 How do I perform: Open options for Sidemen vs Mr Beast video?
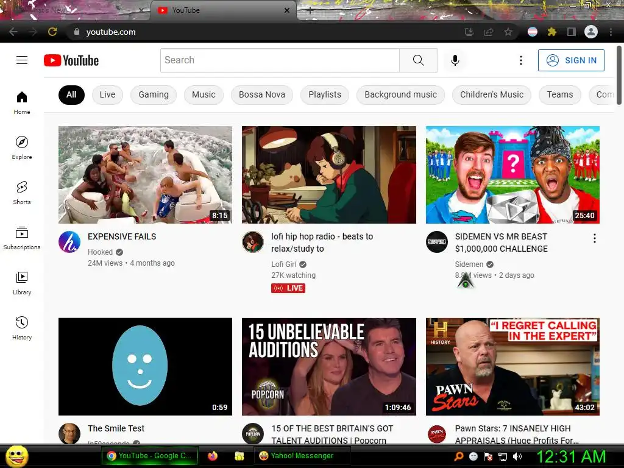click(595, 238)
